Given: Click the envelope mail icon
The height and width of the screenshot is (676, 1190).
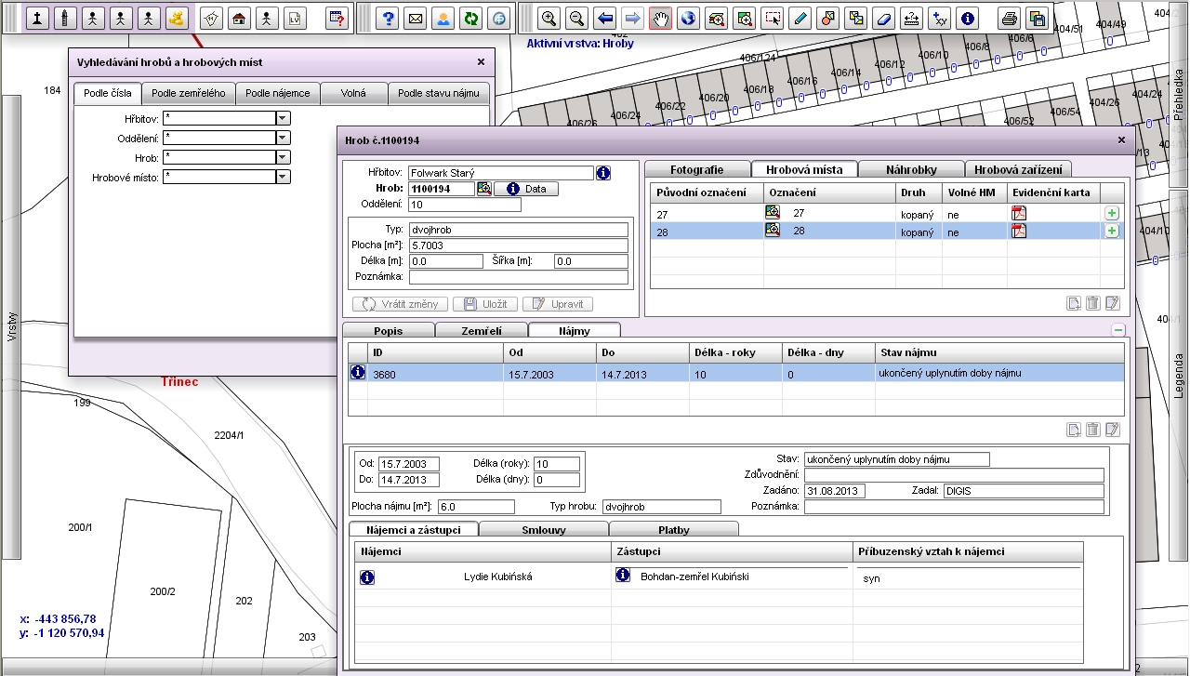Looking at the screenshot, I should [x=416, y=19].
